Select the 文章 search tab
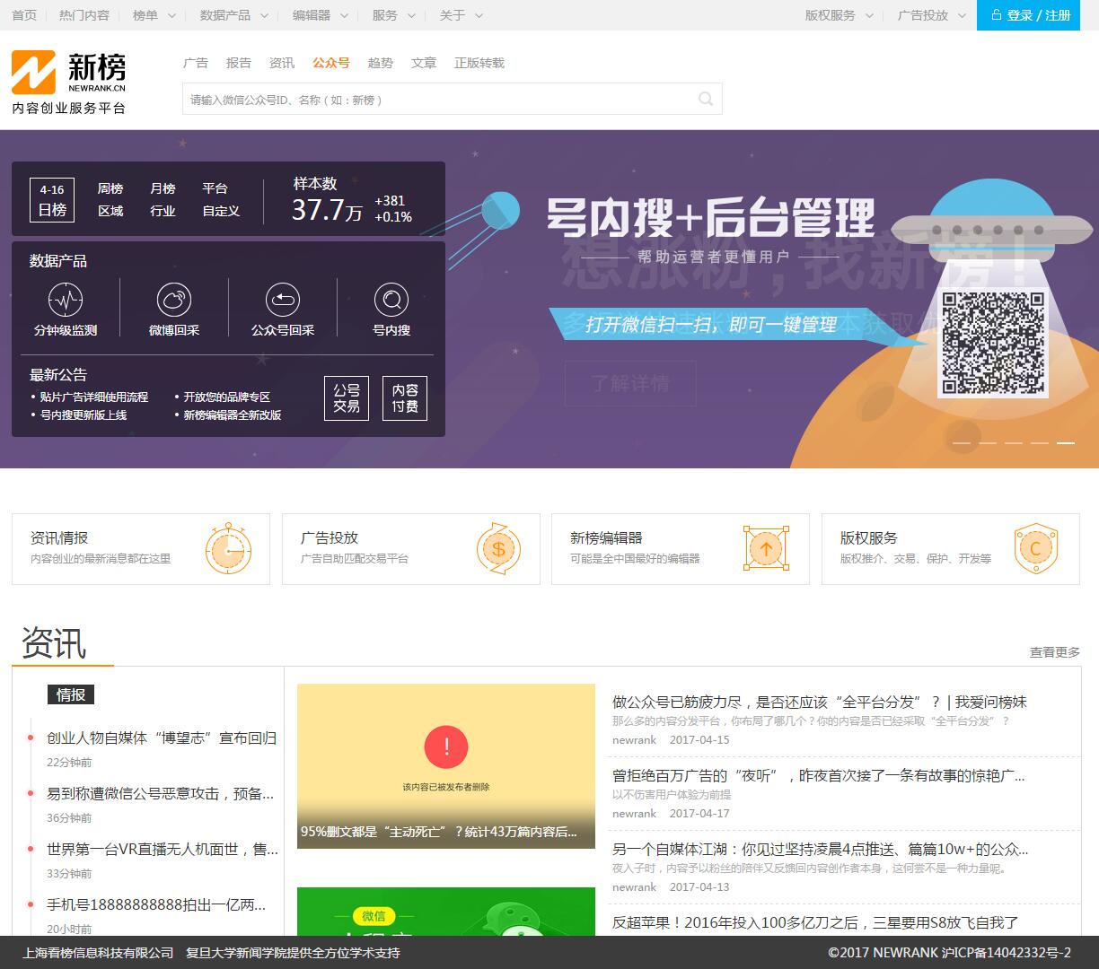The image size is (1099, 969). click(424, 63)
